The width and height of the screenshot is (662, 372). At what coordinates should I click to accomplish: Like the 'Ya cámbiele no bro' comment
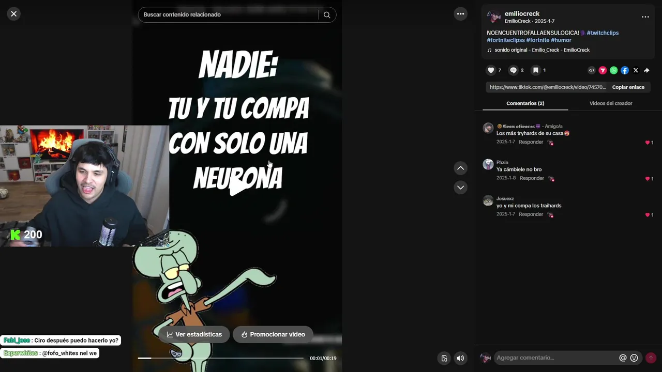[x=648, y=179]
